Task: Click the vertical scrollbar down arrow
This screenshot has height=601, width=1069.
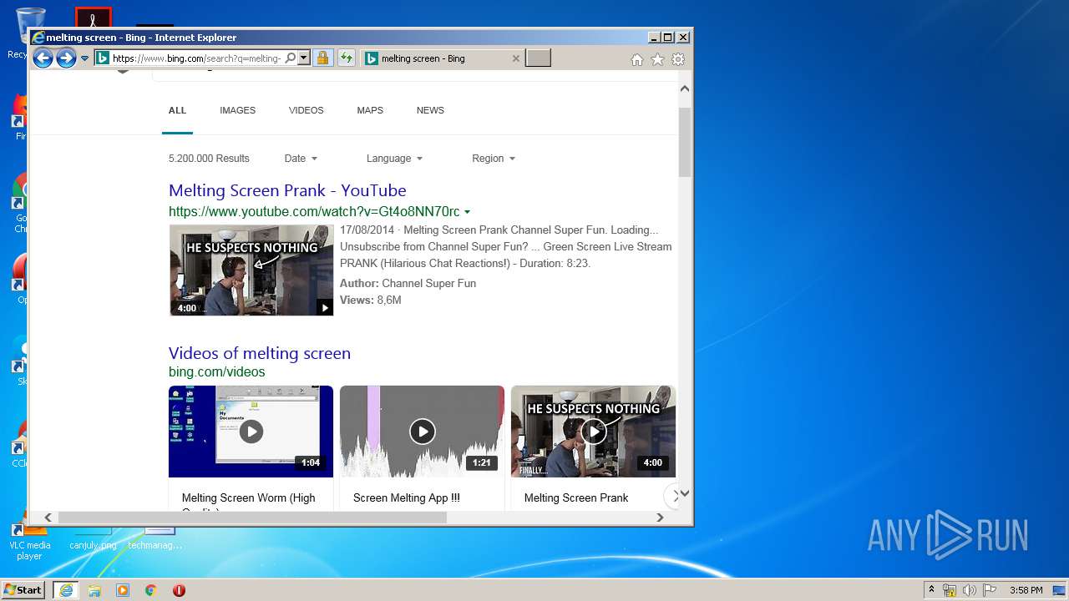Action: click(685, 493)
